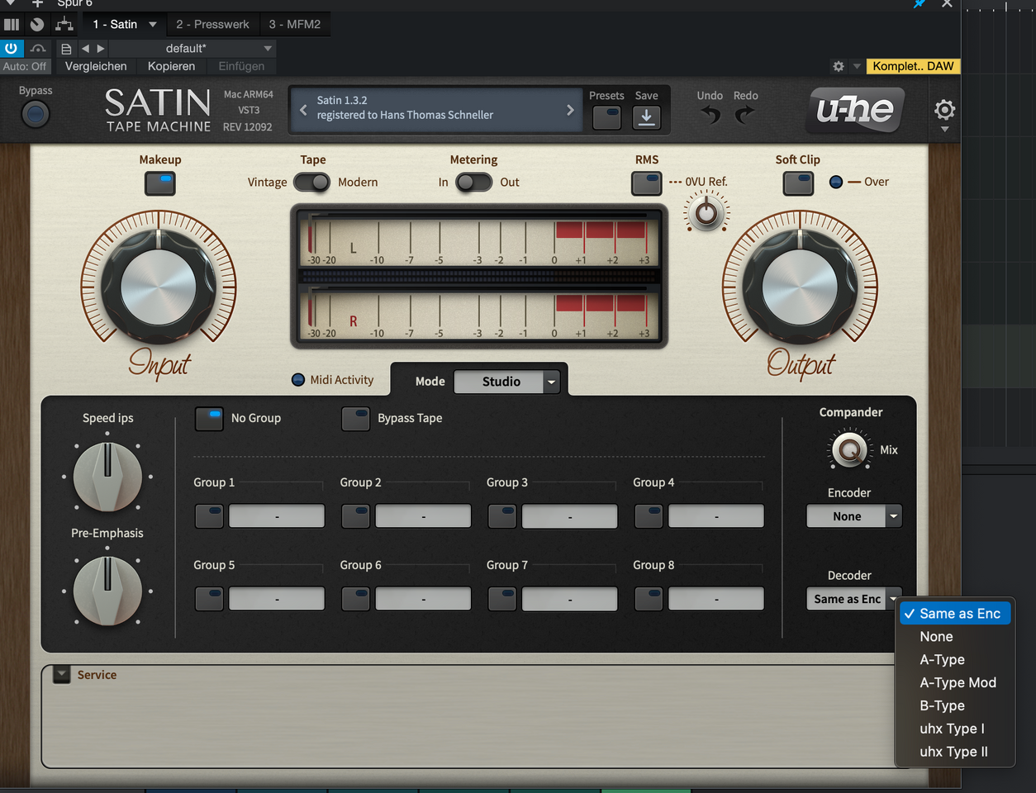The width and height of the screenshot is (1036, 793).
Task: Toggle the Group 8 button
Action: [x=649, y=599]
